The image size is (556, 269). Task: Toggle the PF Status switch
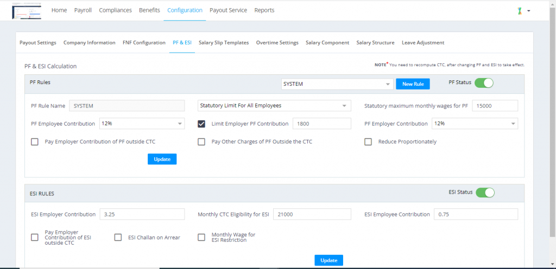[484, 83]
